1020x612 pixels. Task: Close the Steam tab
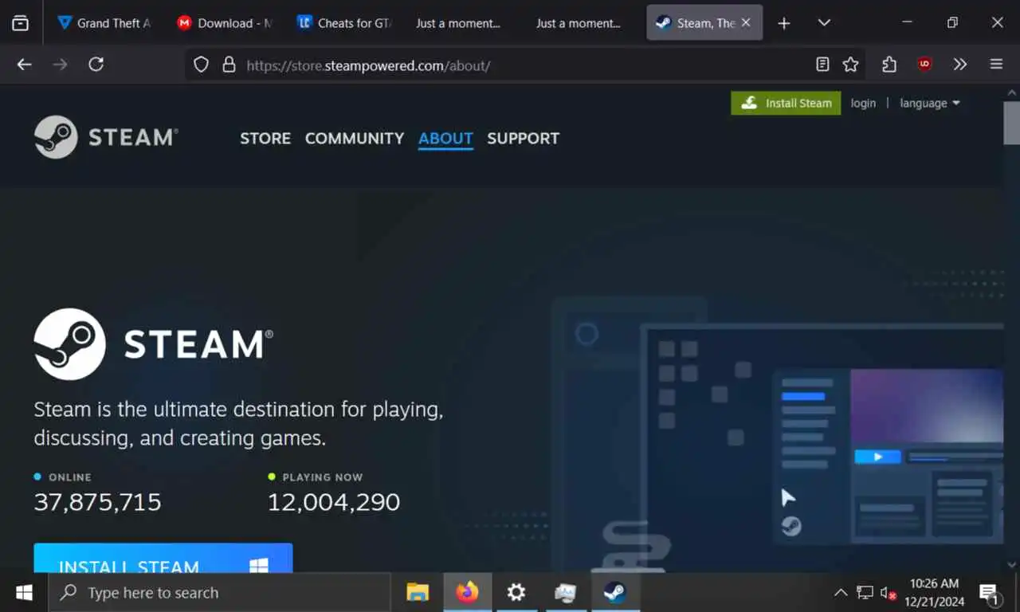pyautogui.click(x=746, y=23)
